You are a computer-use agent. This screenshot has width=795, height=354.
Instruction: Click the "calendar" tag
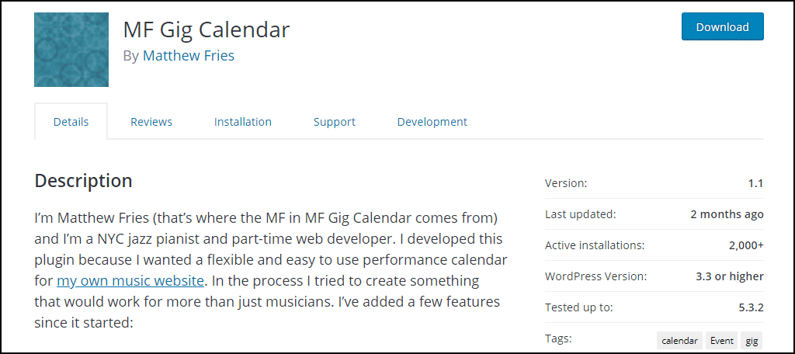679,341
